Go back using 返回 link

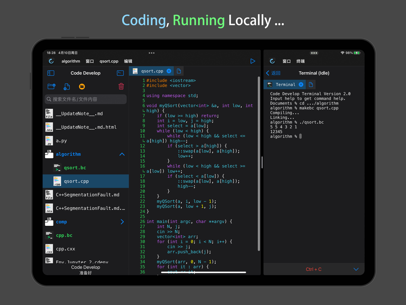pos(273,73)
